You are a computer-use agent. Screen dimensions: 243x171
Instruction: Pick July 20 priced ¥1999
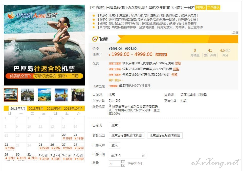[x=67, y=137]
